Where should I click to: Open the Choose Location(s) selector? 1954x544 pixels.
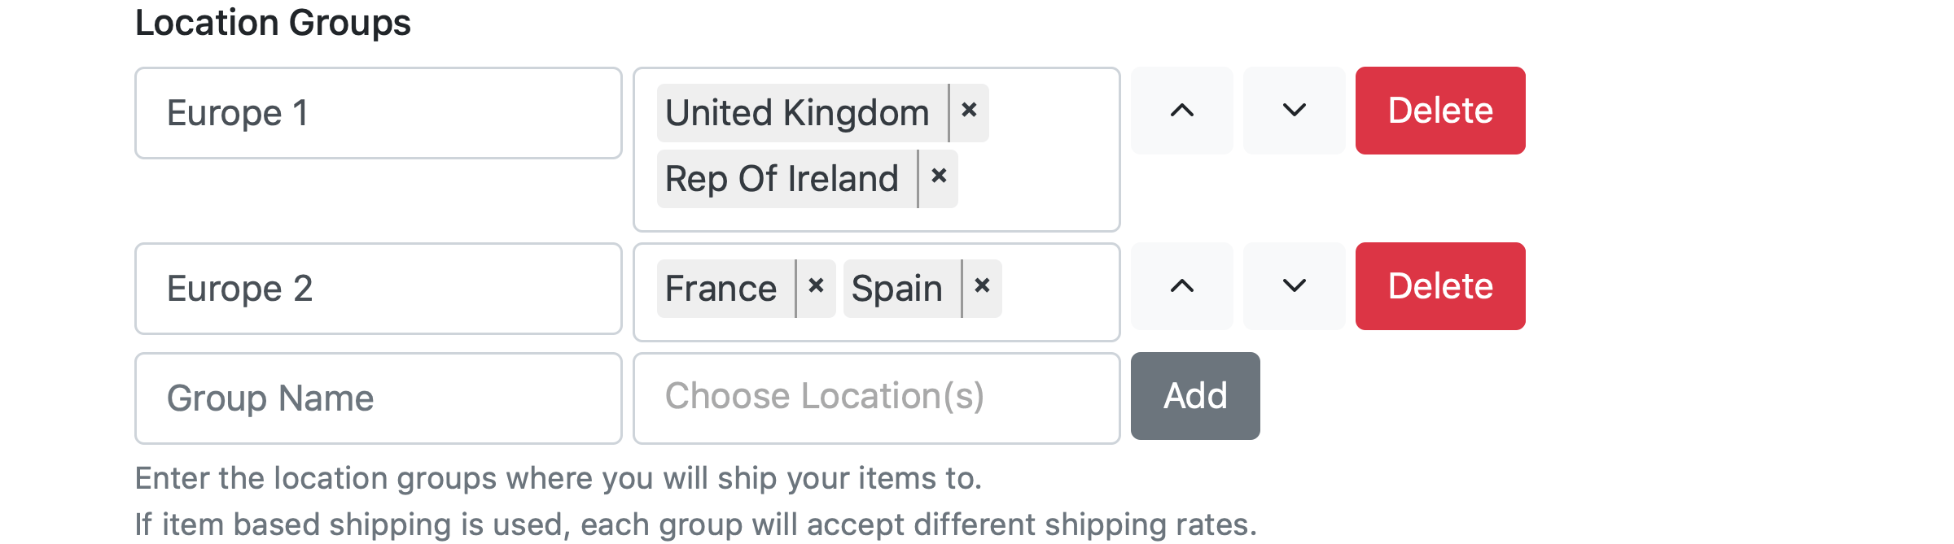(x=876, y=398)
